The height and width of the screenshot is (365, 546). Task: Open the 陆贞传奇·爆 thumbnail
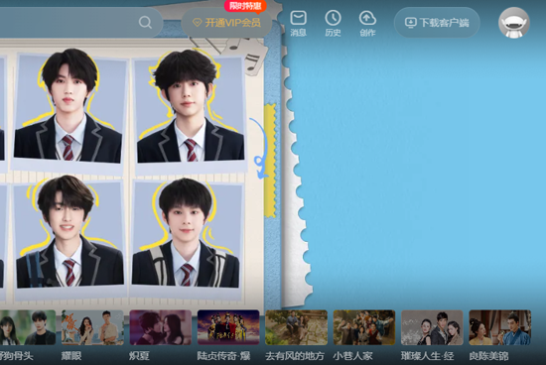[x=228, y=327]
